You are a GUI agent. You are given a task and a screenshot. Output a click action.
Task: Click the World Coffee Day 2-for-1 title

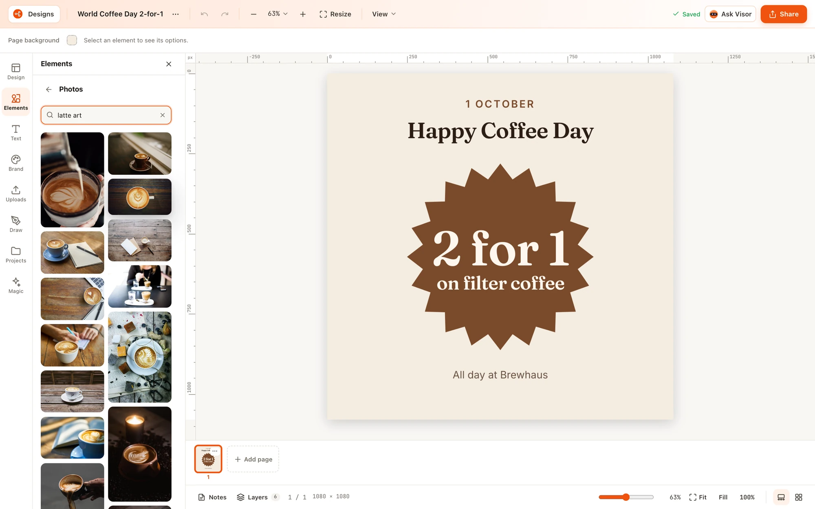pos(120,14)
